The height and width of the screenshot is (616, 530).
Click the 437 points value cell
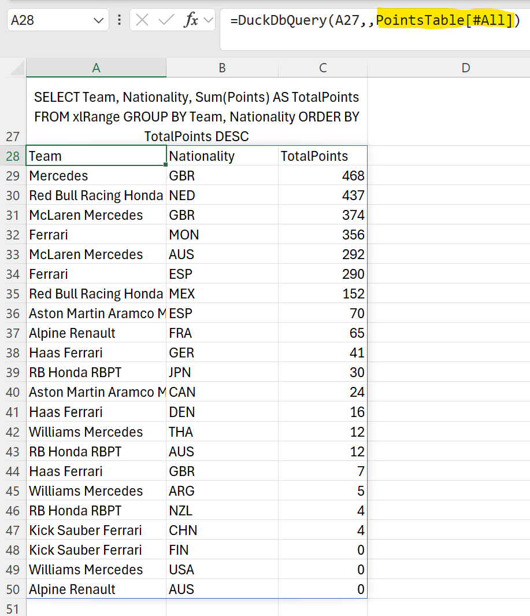(322, 196)
